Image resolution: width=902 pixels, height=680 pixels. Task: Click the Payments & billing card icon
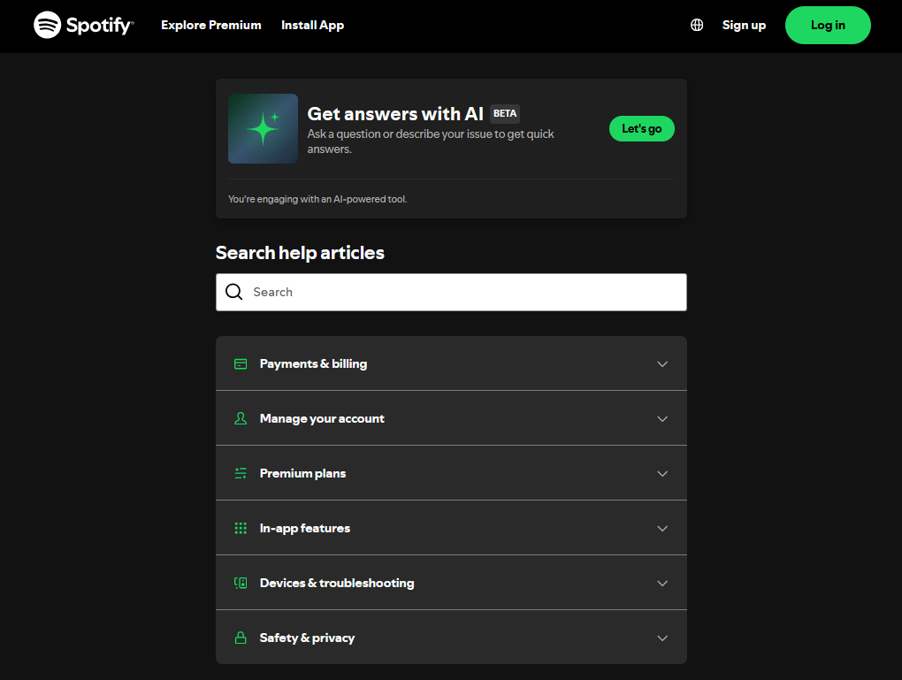[241, 363]
